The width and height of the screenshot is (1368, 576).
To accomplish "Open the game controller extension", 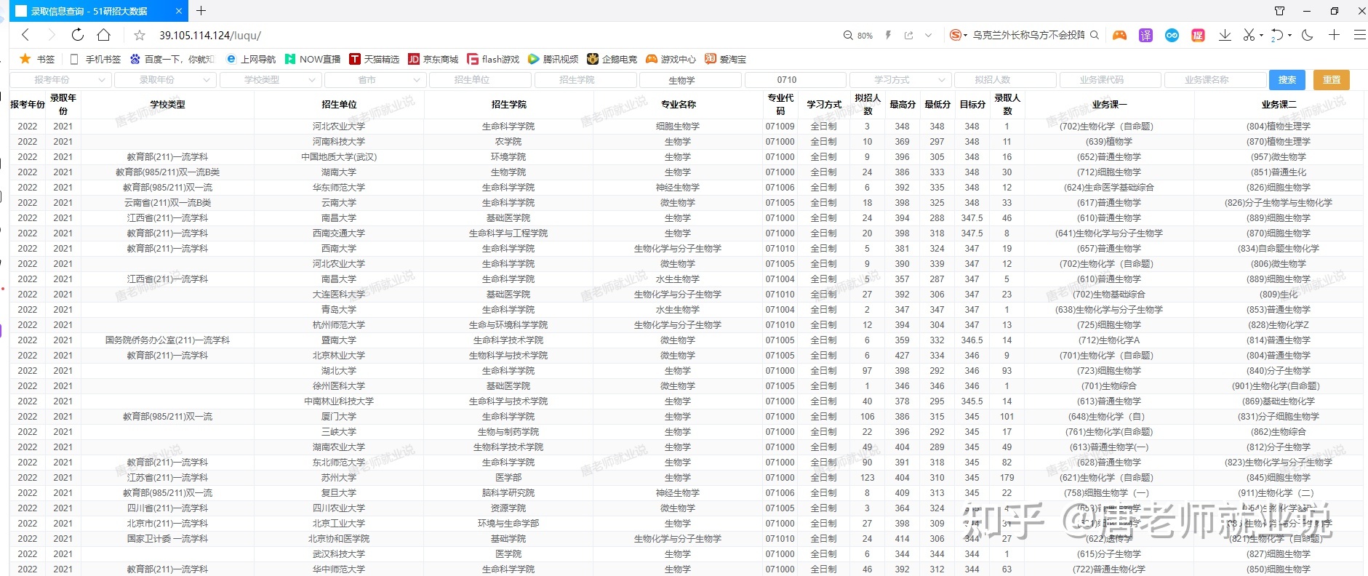I will (1119, 35).
